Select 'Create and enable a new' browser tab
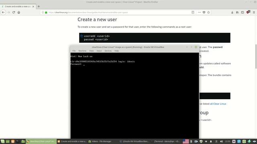This screenshot has height=144, width=257. point(18,6)
